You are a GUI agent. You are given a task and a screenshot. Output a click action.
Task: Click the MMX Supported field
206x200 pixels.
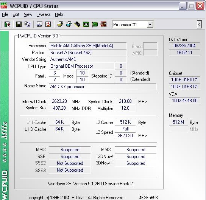[70, 150]
